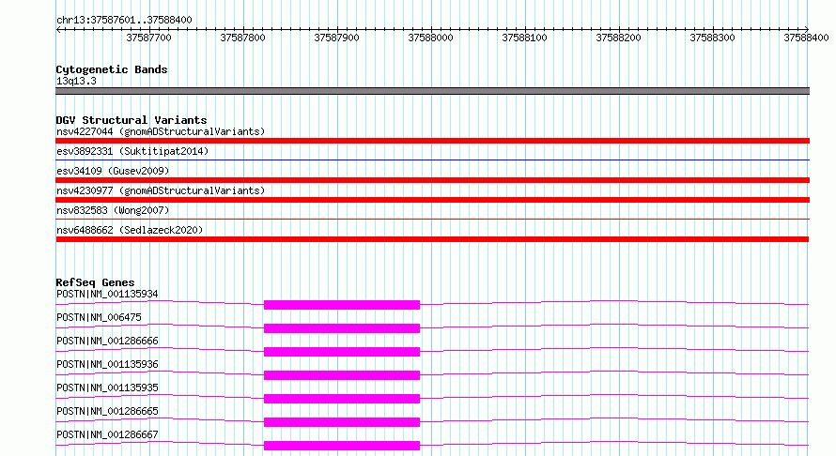The width and height of the screenshot is (836, 456).
Task: Open transcript label POSTN|NM_001286665
Action: pyautogui.click(x=107, y=411)
